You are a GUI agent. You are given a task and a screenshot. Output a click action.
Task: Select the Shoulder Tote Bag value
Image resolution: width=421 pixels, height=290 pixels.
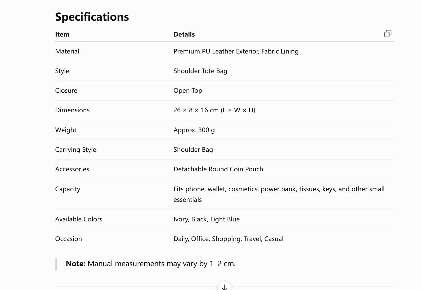point(200,71)
